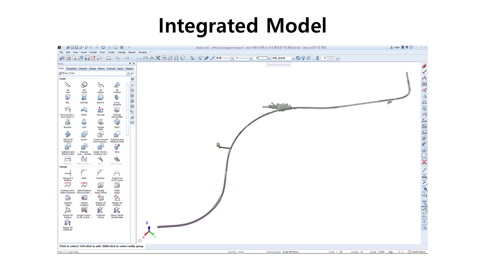Switch to the Library tab
The height and width of the screenshot is (273, 485).
click(x=92, y=69)
